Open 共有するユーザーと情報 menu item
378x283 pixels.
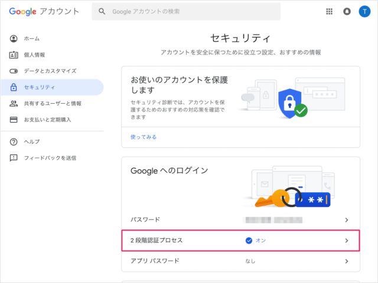coord(52,104)
